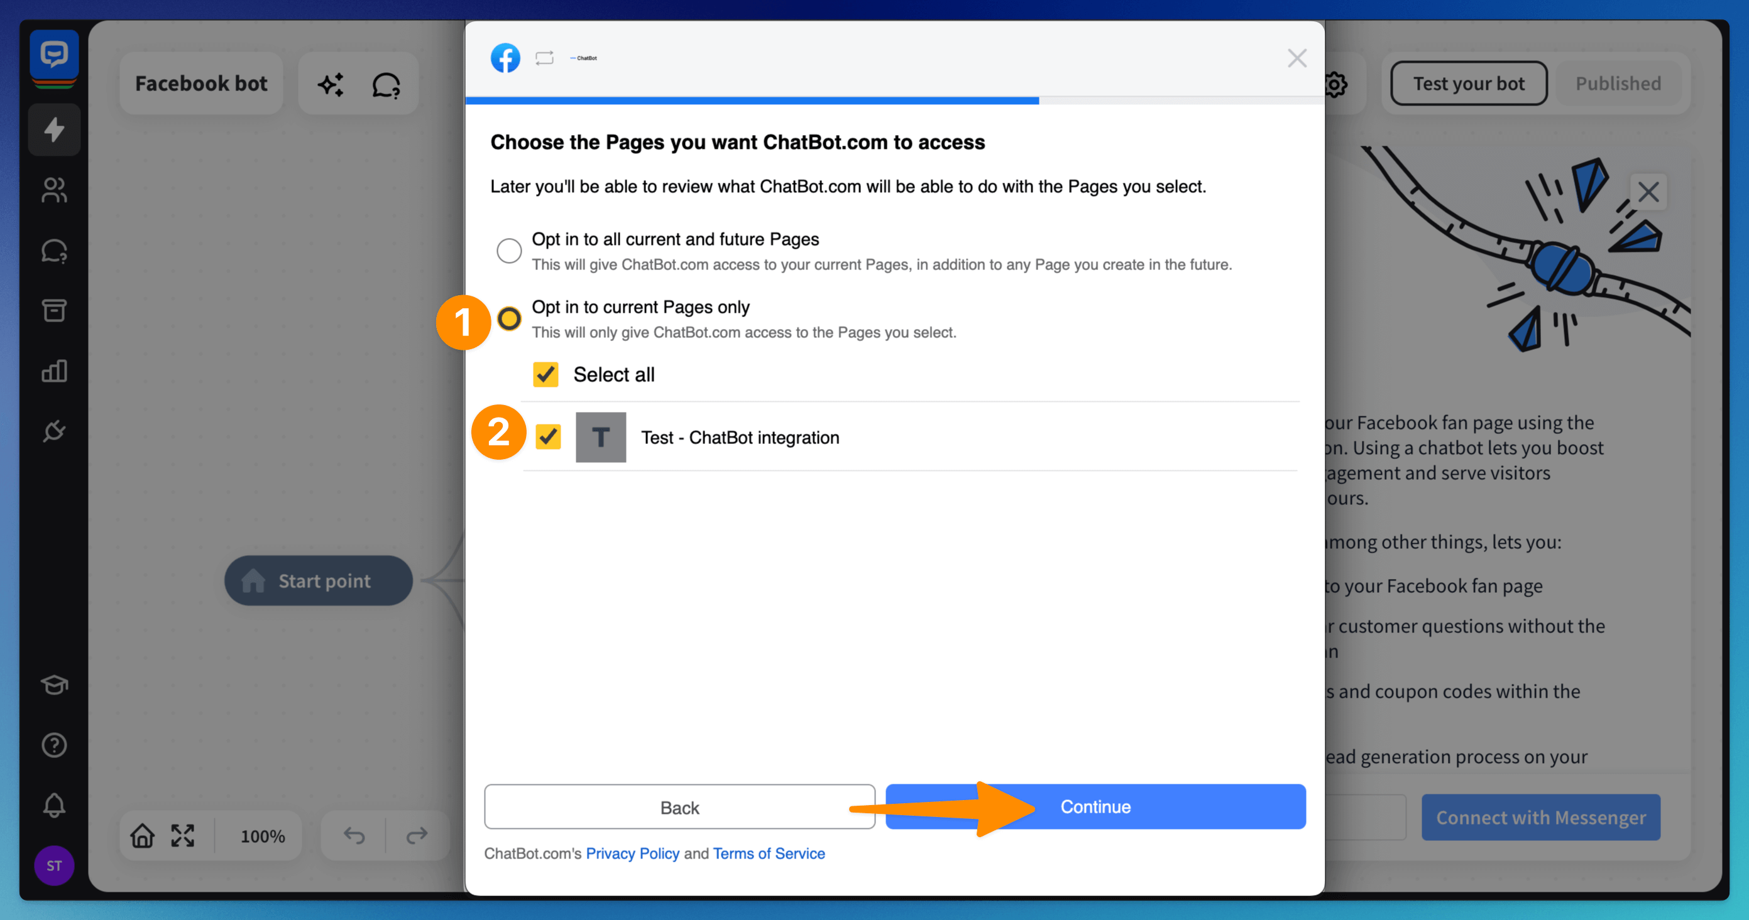Open the Archives box icon in the sidebar
This screenshot has height=920, width=1749.
point(53,311)
